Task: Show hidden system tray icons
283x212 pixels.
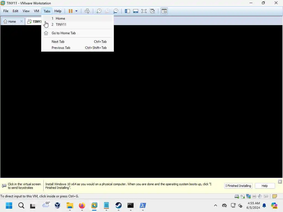Action: point(216,205)
